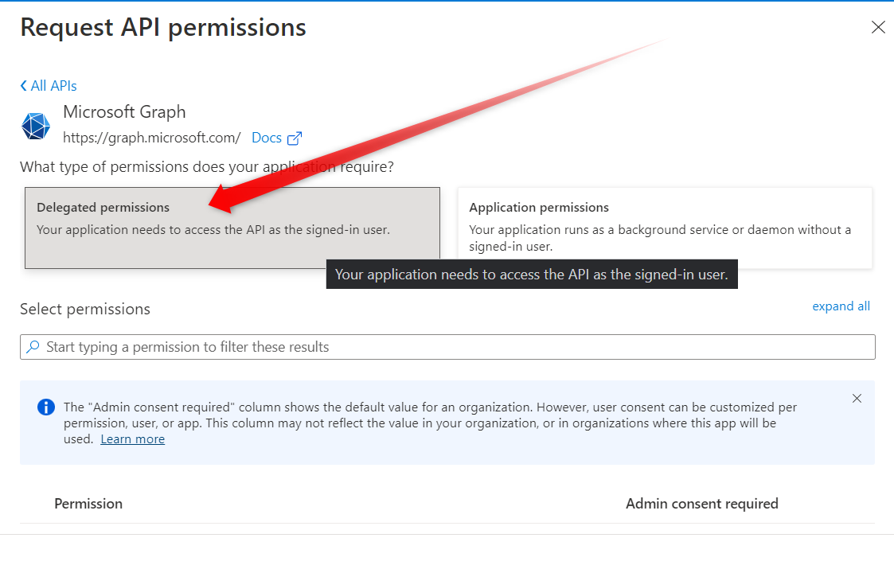
Task: Click the magnifier icon in the search box
Action: point(33,347)
